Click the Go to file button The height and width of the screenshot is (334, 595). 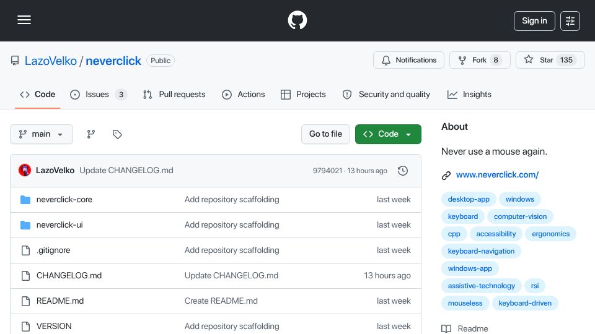tap(325, 134)
